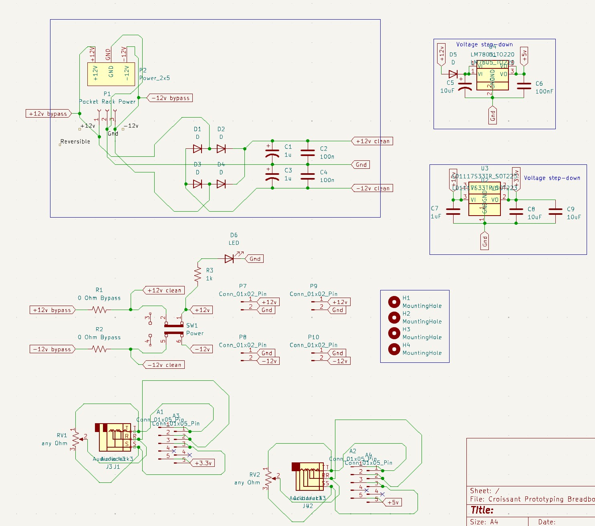Select the +5v label beside connector A4
Viewport: 595px width, 526px height.
click(393, 502)
